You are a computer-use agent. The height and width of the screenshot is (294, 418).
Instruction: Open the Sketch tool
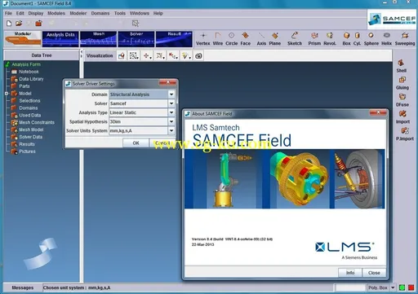pyautogui.click(x=295, y=39)
